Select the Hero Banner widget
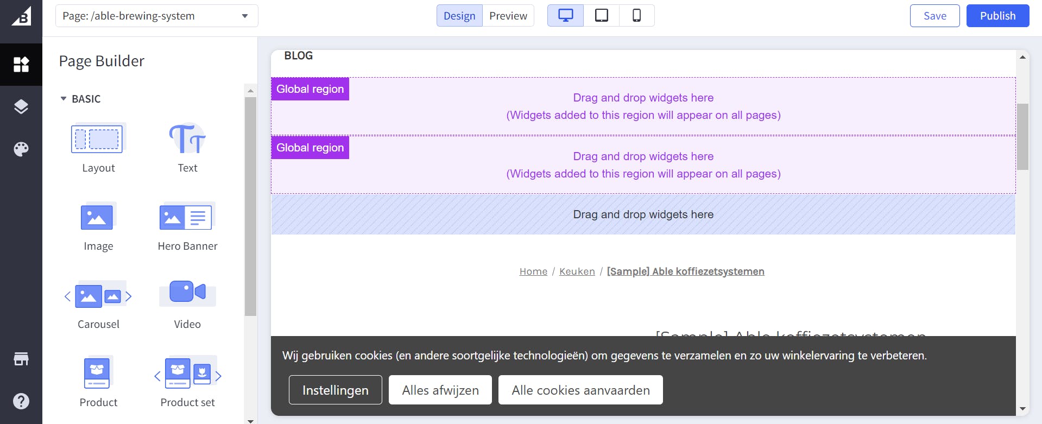Image resolution: width=1042 pixels, height=424 pixels. point(187,226)
